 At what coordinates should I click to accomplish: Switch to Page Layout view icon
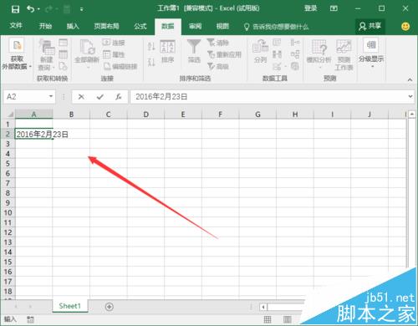point(288,319)
